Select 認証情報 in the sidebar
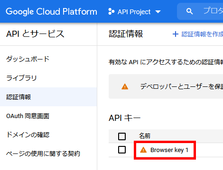This screenshot has width=223, height=170. click(48, 97)
